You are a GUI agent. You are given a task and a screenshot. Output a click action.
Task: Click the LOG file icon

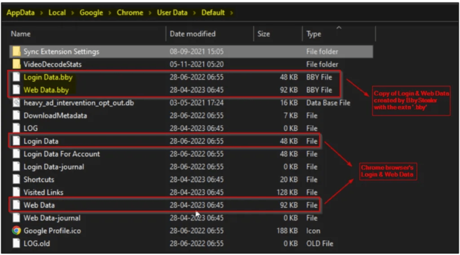coord(16,128)
